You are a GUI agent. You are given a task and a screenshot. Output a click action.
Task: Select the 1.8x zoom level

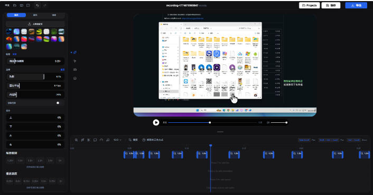(30, 161)
